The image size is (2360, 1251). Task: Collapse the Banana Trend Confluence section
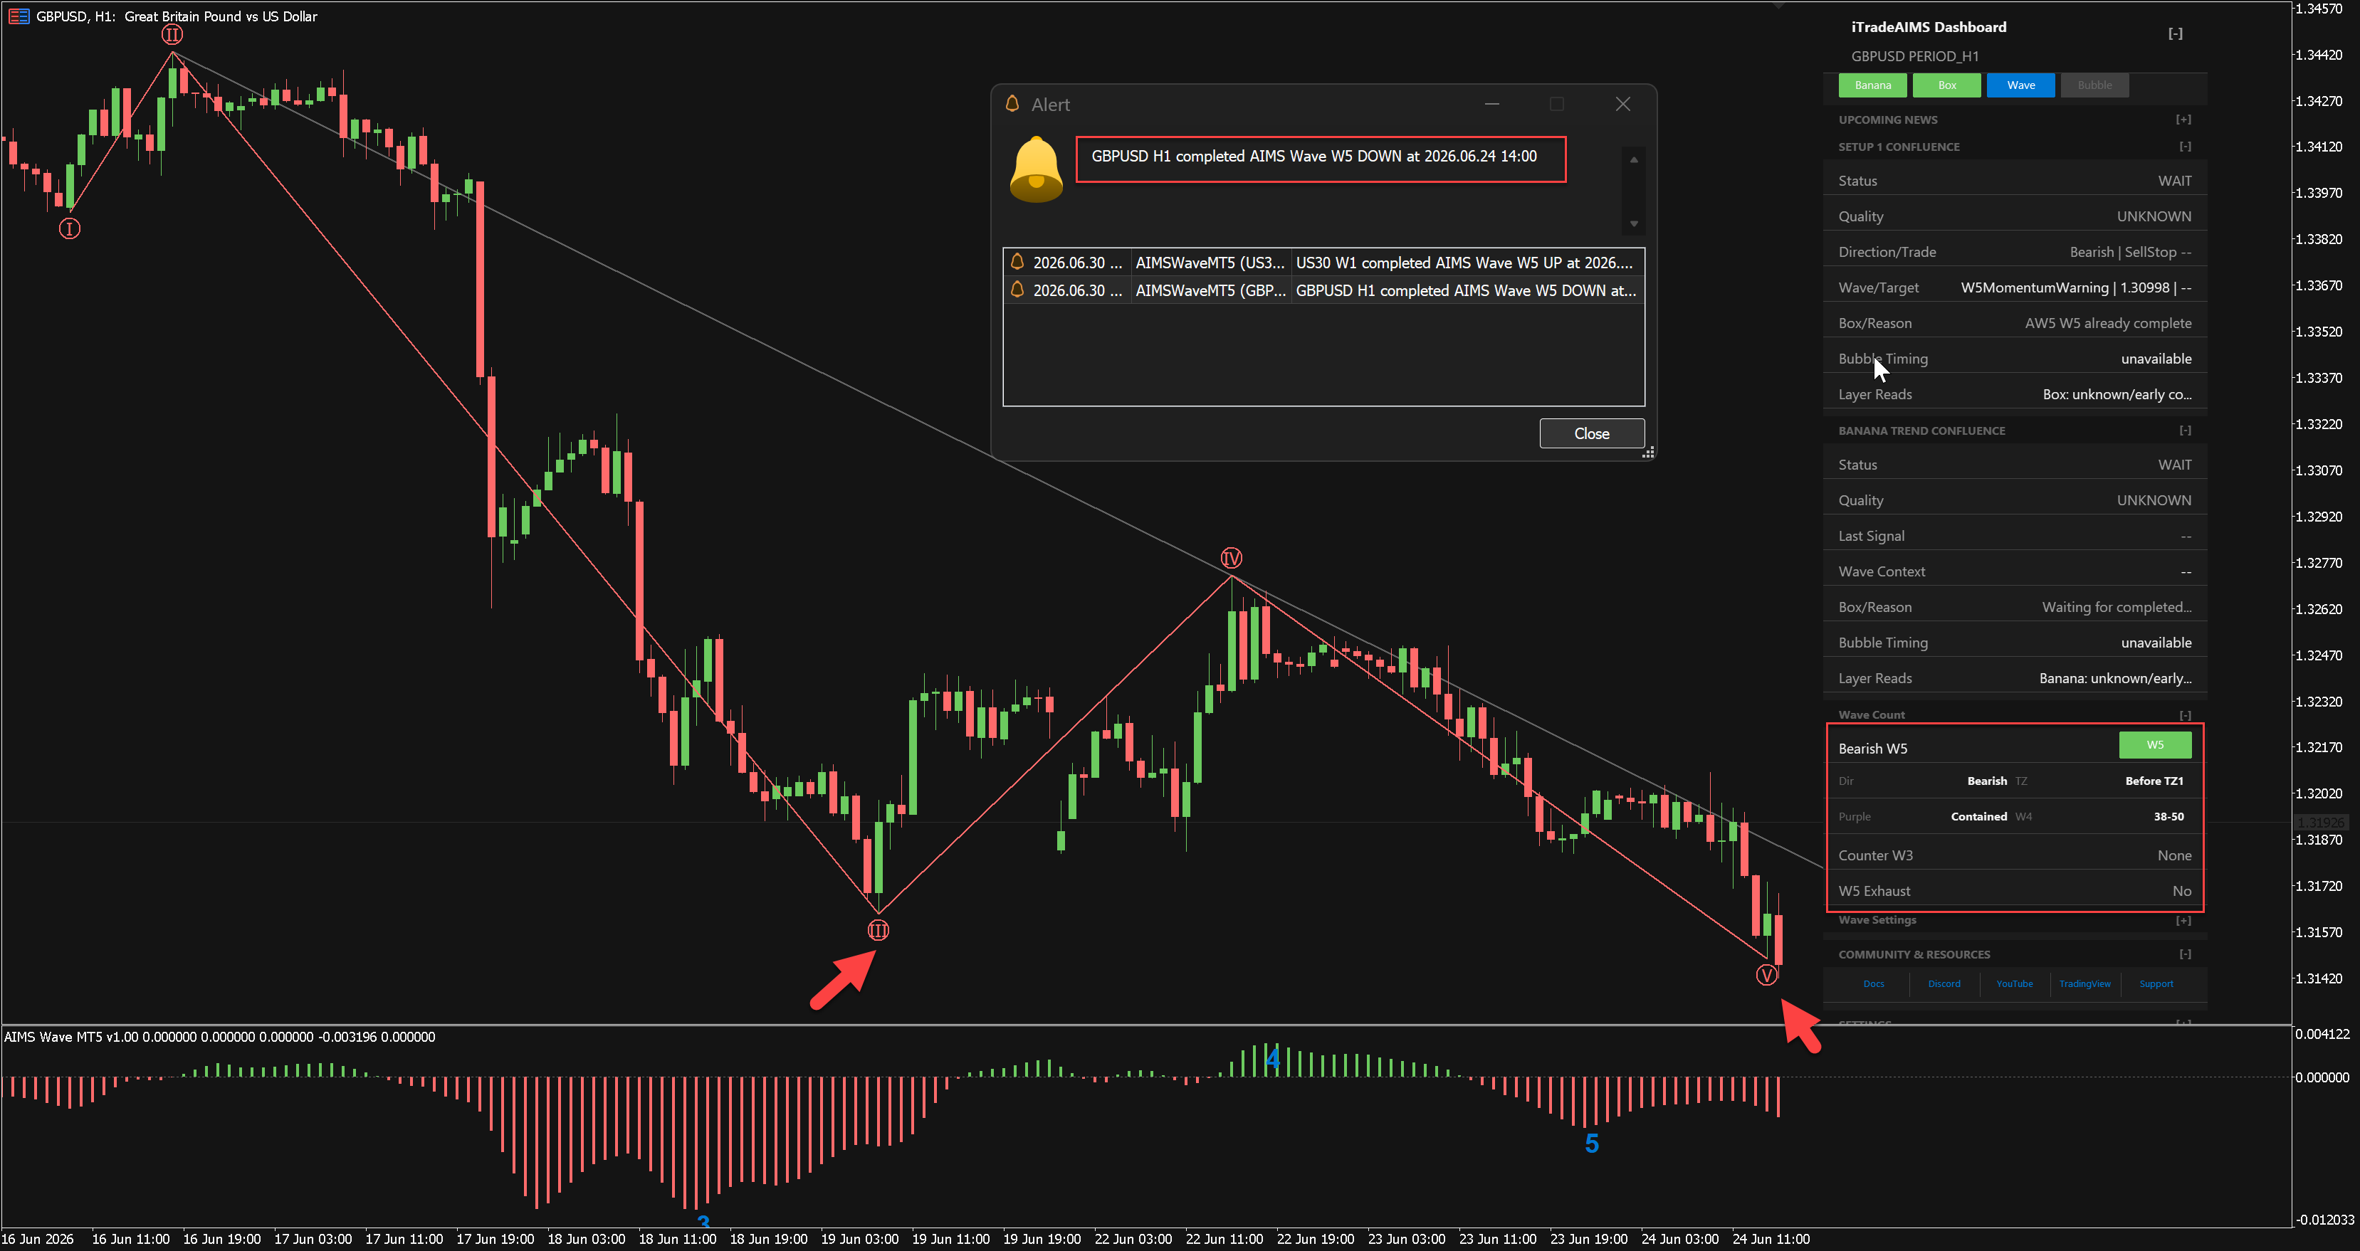coord(2185,431)
